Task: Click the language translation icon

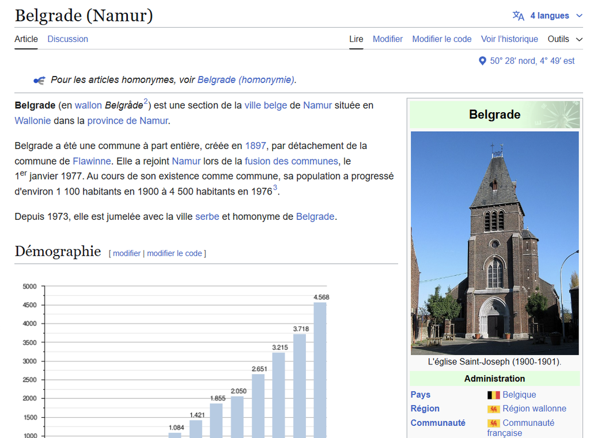Action: 518,16
